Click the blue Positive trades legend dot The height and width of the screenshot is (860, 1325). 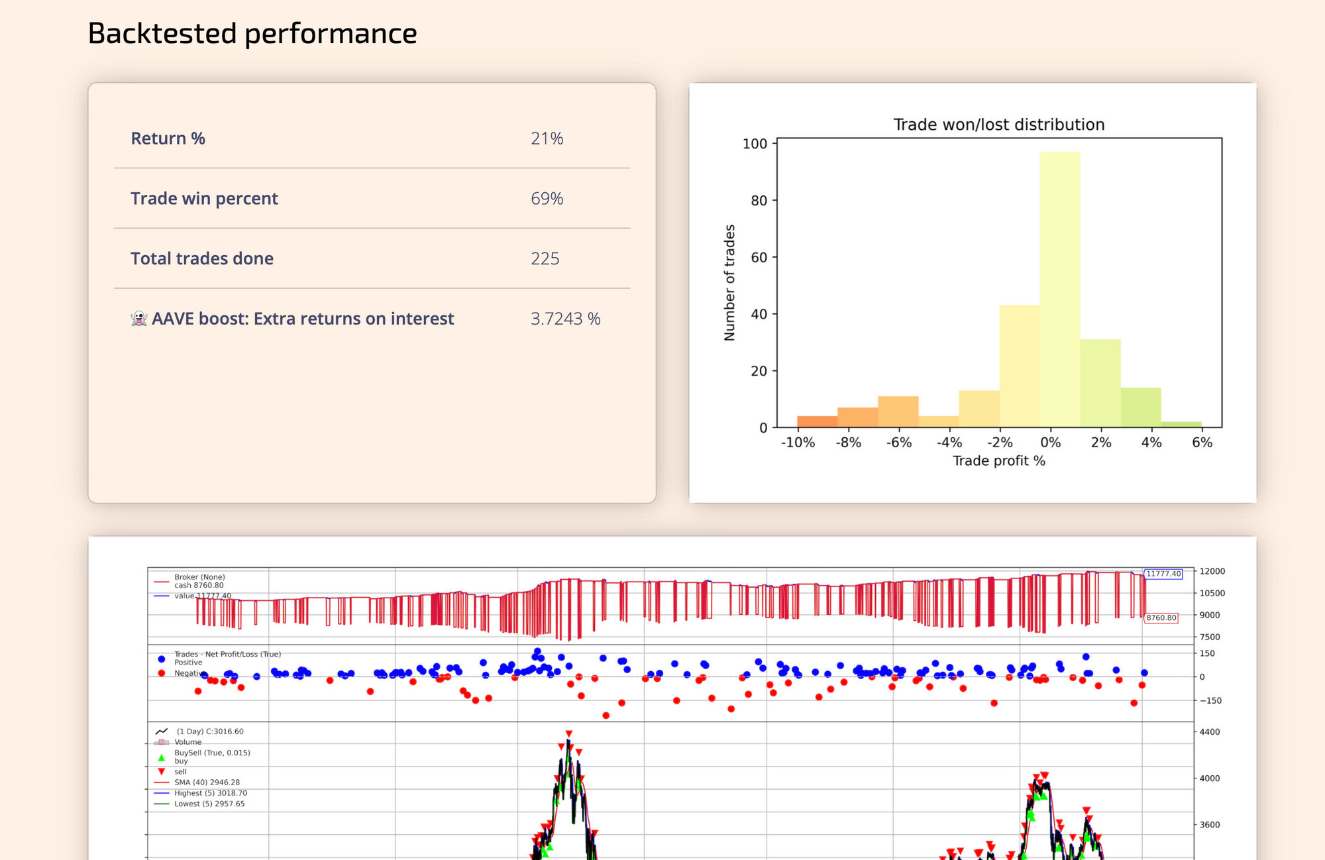162,659
